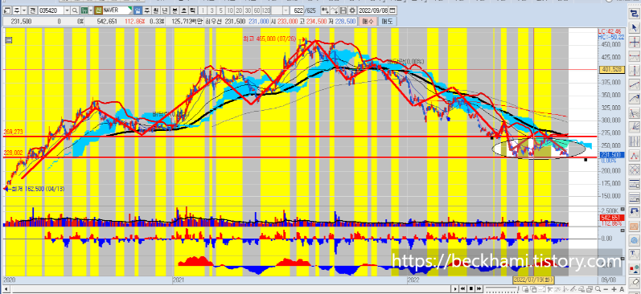Open the dropdown arrow beside green chart icon
Screen dimensions: 641x294
click(91, 10)
